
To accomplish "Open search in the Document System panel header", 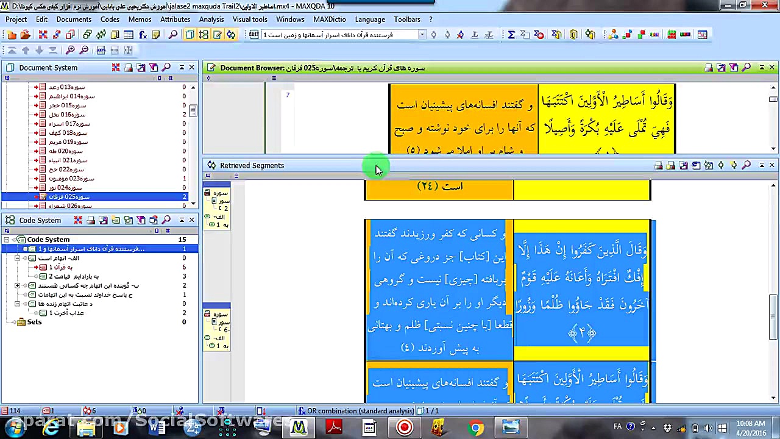I will pyautogui.click(x=166, y=67).
